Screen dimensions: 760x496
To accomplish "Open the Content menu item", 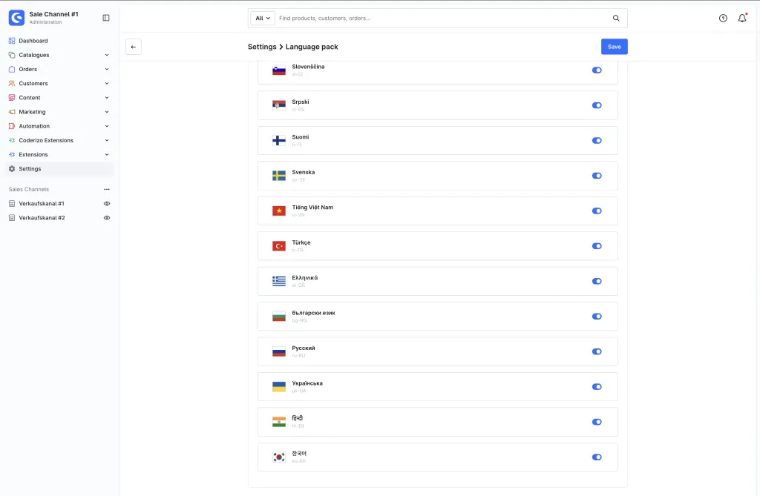I will tap(59, 98).
